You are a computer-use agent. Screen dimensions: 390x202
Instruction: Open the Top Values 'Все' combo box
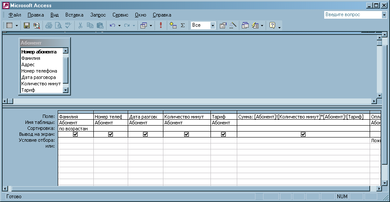(203, 25)
